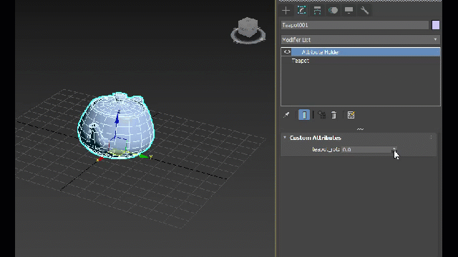Viewport: 458px width, 257px height.
Task: Toggle Show End Result button
Action: [304, 115]
